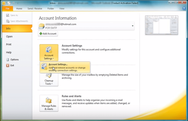Viewport: 188px width, 121px height.
Task: Click the Send/Receive quick access icon
Action: click(x=9, y=3)
